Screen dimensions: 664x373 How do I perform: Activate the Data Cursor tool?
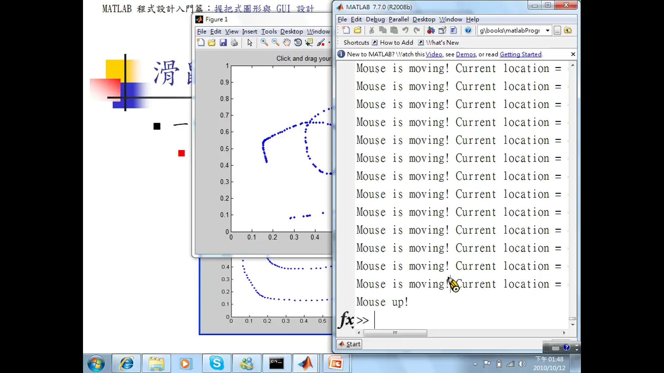309,42
